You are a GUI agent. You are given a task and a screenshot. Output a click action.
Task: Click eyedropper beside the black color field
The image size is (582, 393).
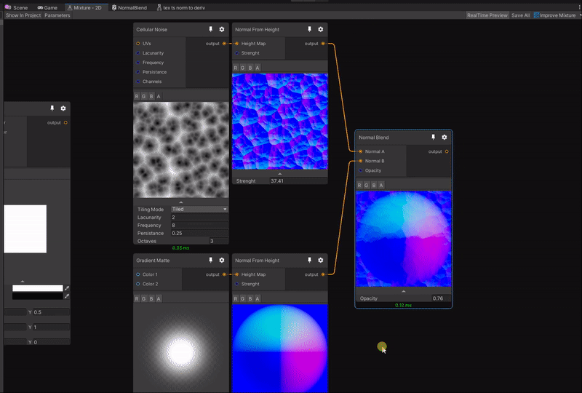67,296
